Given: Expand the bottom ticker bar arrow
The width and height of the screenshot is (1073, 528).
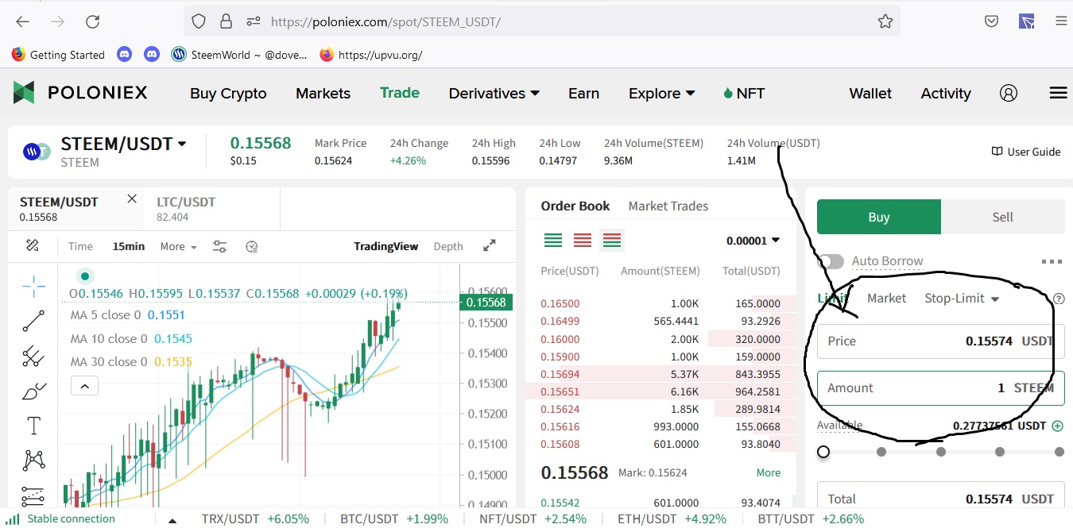Looking at the screenshot, I should 171,520.
